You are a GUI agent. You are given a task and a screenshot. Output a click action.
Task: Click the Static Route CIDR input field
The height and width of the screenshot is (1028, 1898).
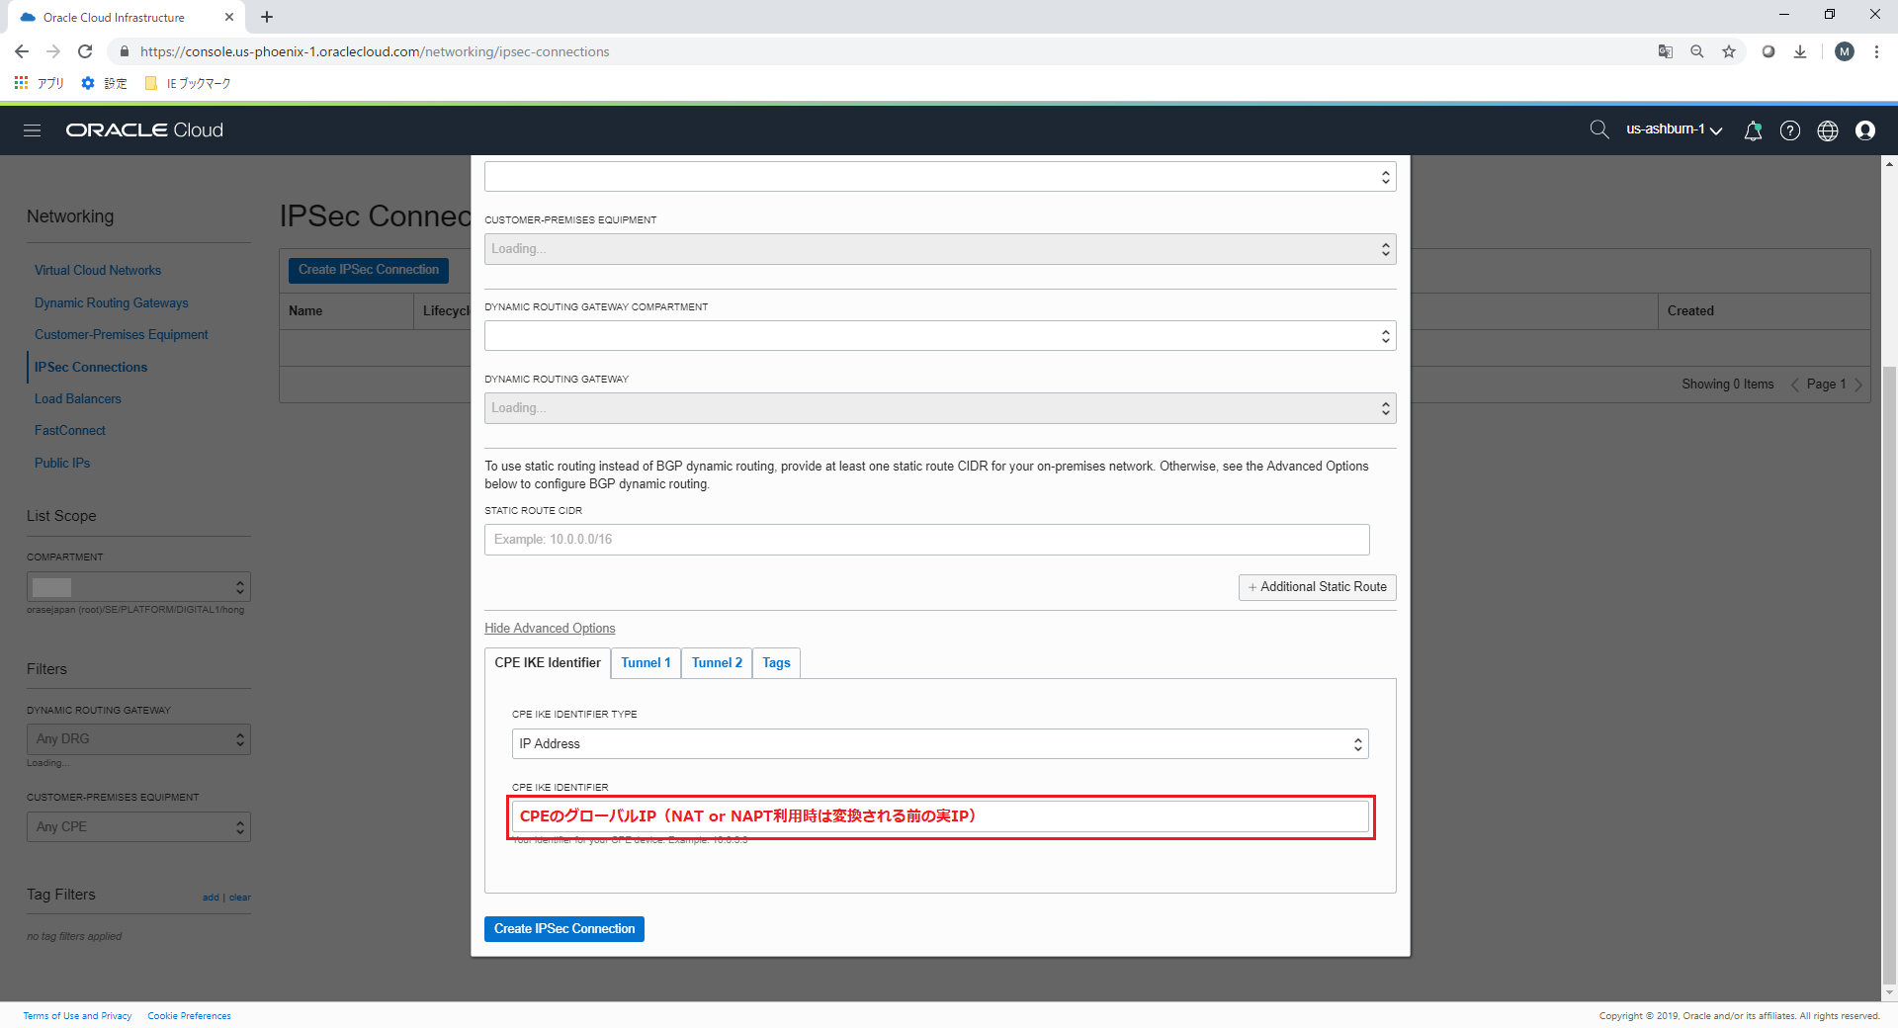pyautogui.click(x=927, y=540)
